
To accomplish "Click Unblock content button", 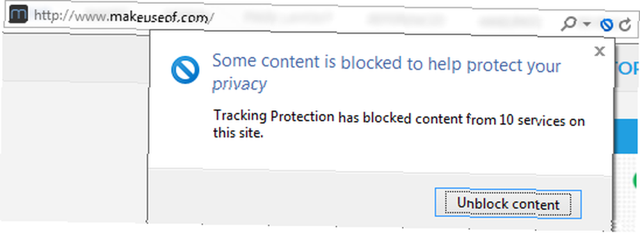I will tap(508, 203).
